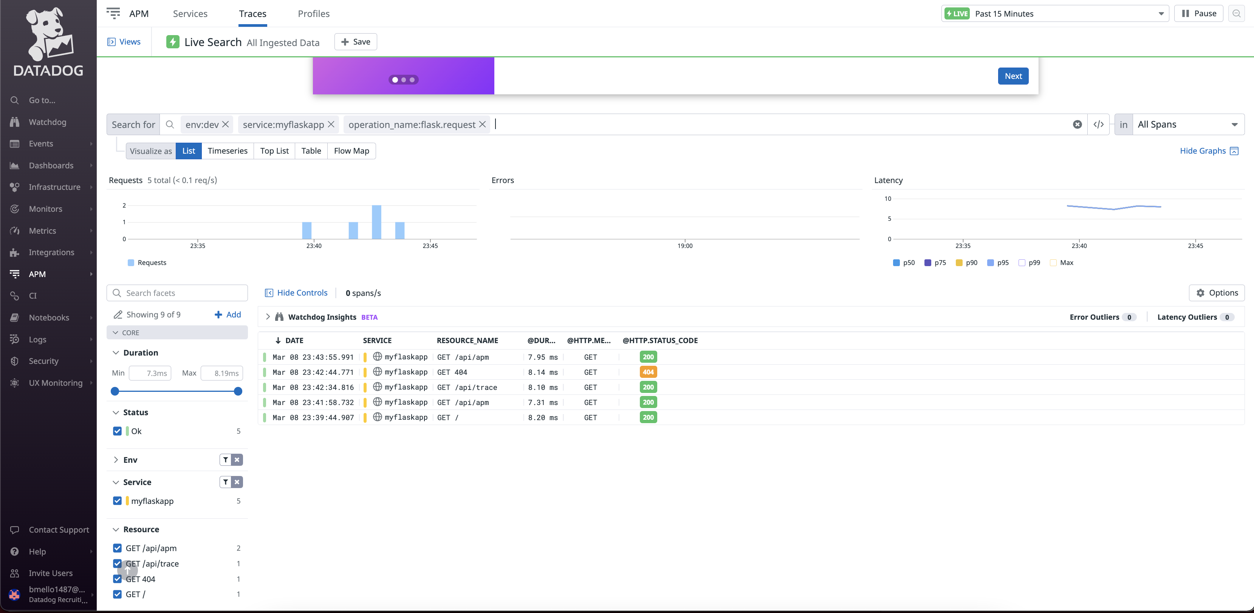Uncheck GET /api/trace resource checkbox
The width and height of the screenshot is (1254, 613).
tap(117, 564)
